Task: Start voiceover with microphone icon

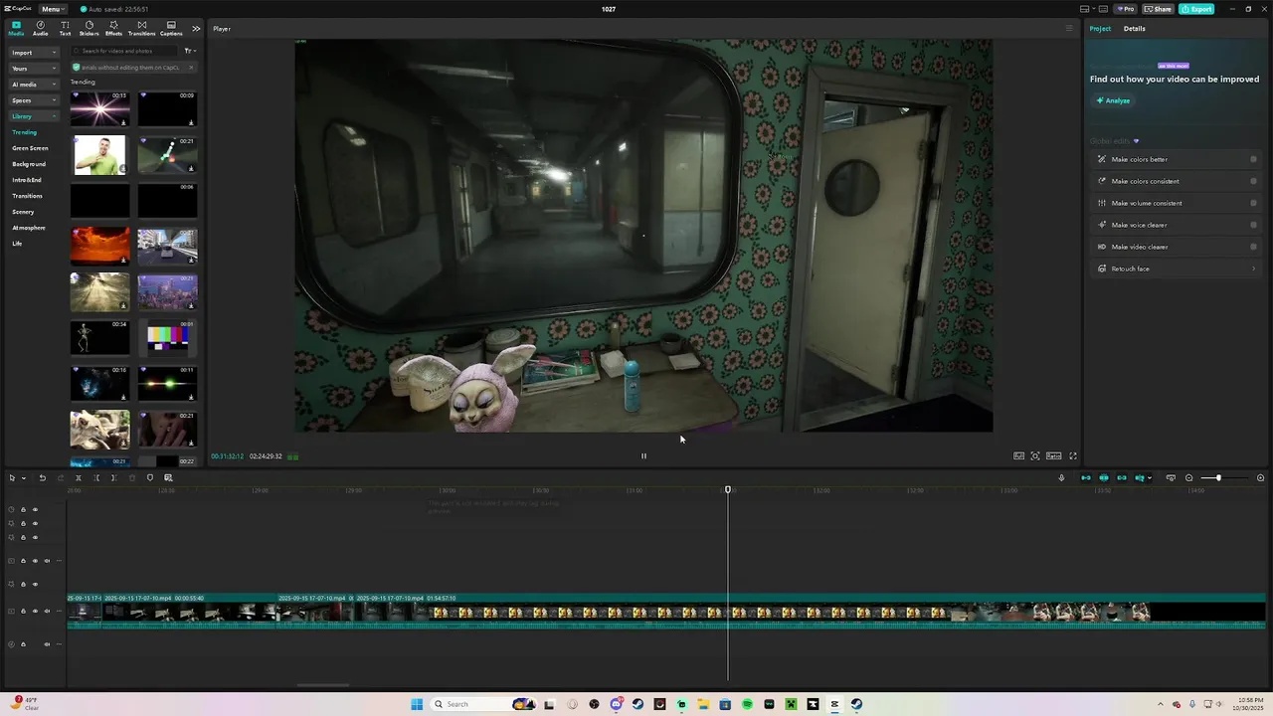Action: (1061, 478)
